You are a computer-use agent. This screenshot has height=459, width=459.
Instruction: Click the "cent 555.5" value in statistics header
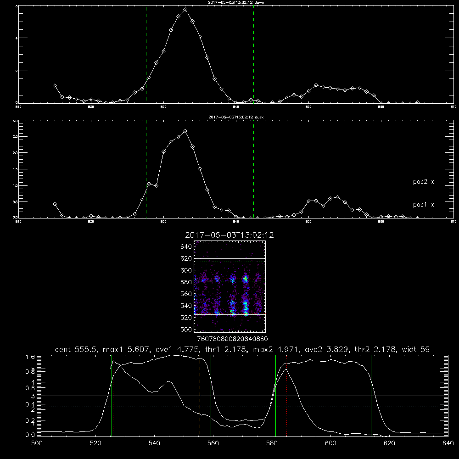[x=77, y=349]
